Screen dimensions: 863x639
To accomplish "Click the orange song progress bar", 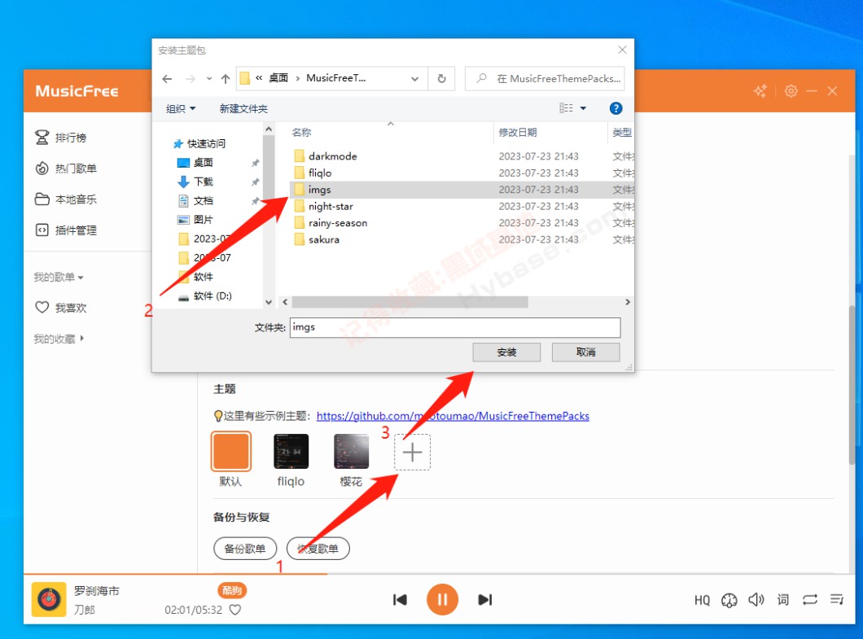I will 176,574.
